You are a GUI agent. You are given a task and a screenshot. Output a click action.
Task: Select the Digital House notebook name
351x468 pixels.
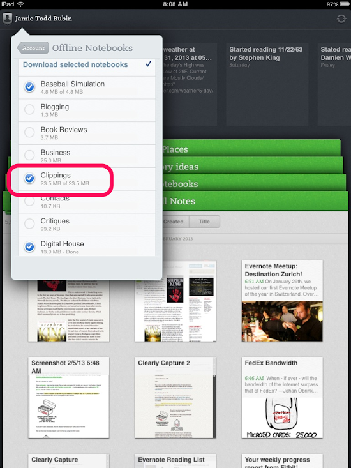tap(62, 244)
